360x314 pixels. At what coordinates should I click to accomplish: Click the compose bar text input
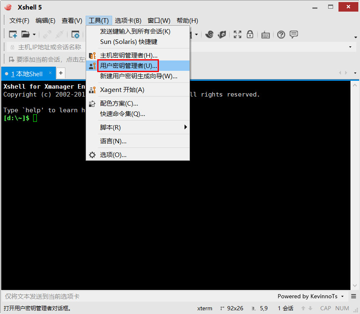[138, 297]
